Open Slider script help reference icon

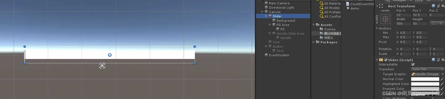tap(433, 60)
